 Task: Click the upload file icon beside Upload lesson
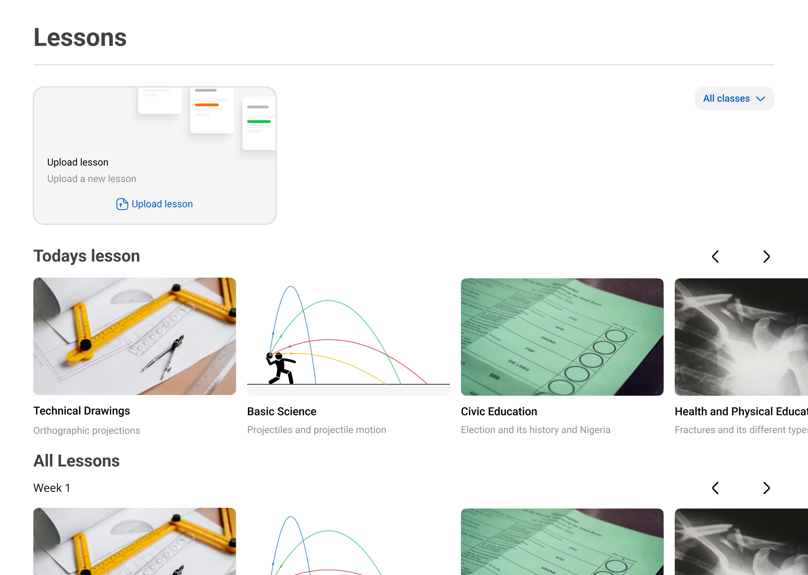pos(122,204)
